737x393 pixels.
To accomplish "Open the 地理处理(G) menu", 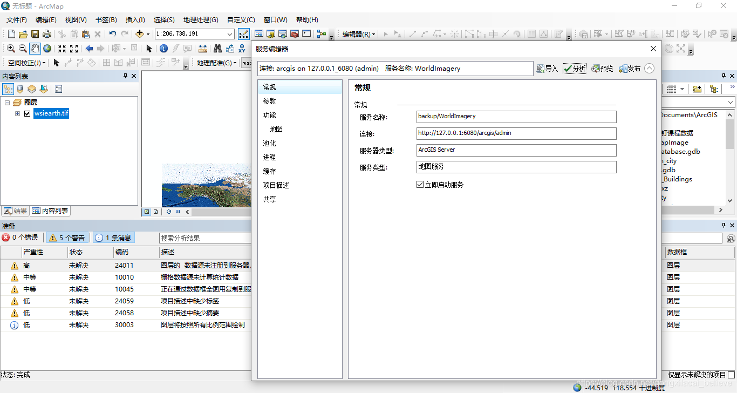I will [x=201, y=19].
